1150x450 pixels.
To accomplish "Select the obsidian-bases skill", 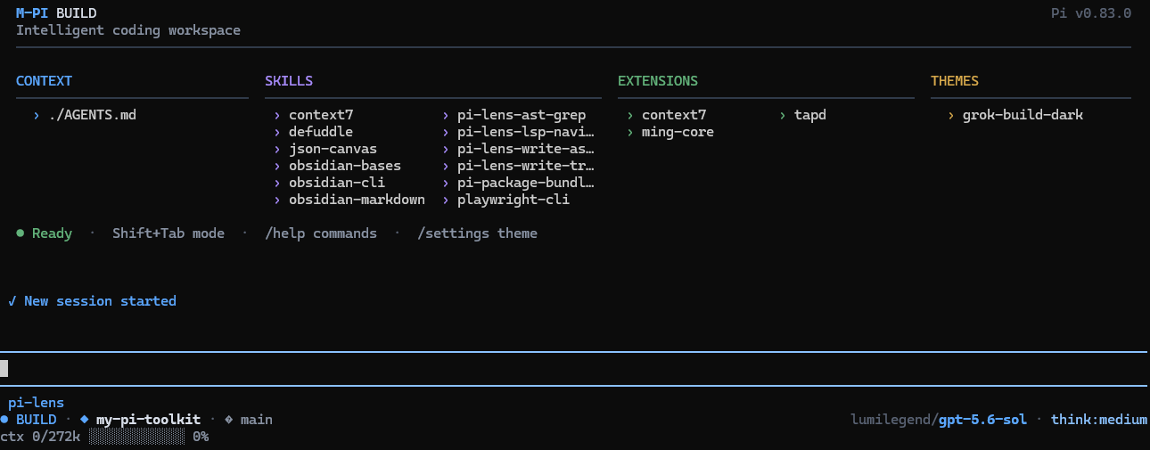I will coord(345,166).
